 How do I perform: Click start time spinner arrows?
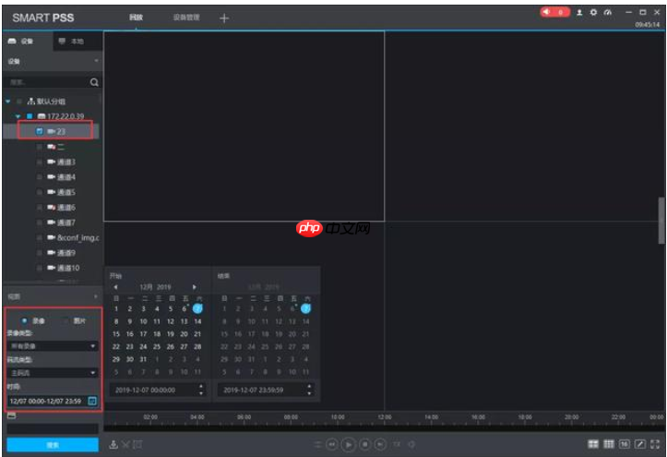(x=201, y=390)
